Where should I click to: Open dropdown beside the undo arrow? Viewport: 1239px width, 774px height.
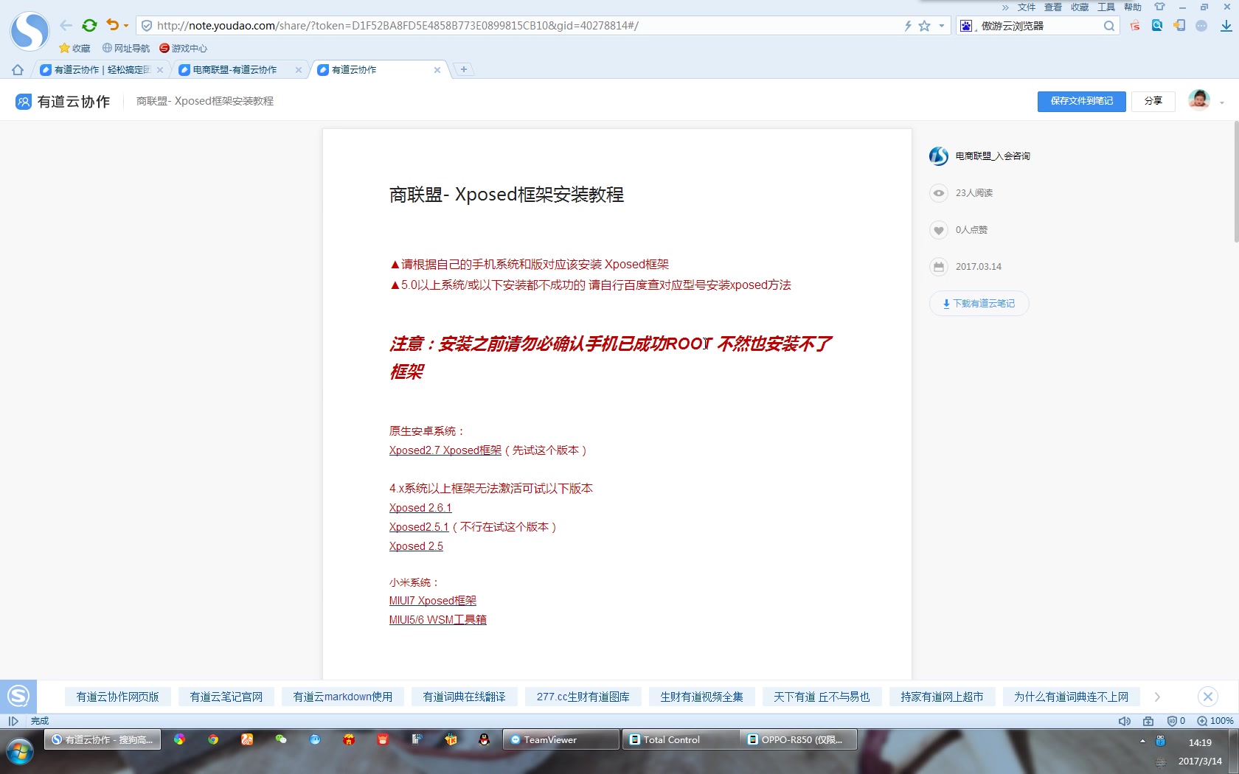(126, 26)
